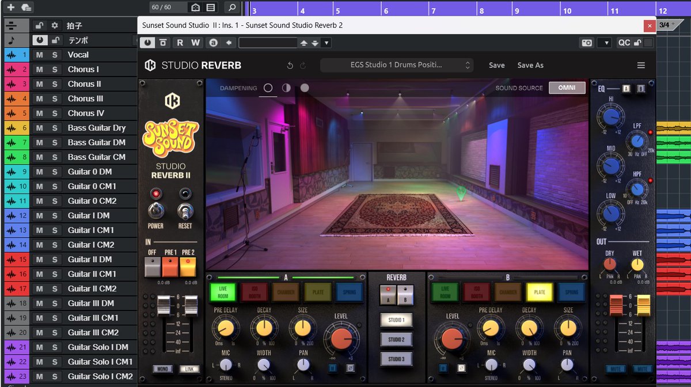Image resolution: width=691 pixels, height=387 pixels.
Task: Choose the STUDIO 1 button
Action: [396, 320]
